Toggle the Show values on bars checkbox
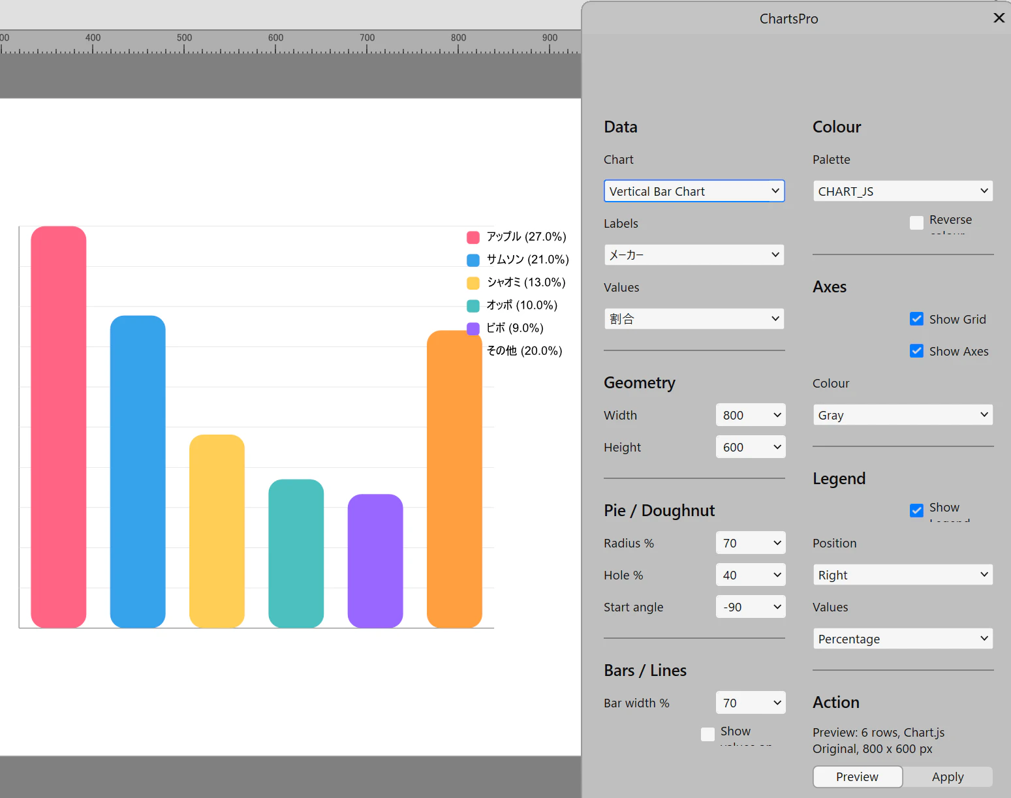Viewport: 1011px width, 798px height. click(x=708, y=735)
